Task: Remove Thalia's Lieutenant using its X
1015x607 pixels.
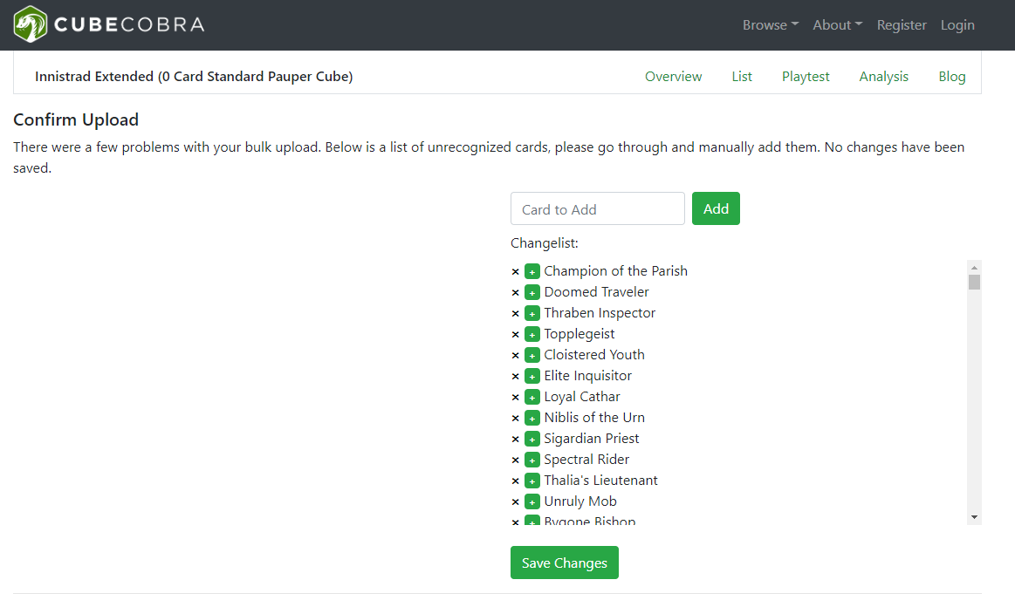Action: point(515,481)
